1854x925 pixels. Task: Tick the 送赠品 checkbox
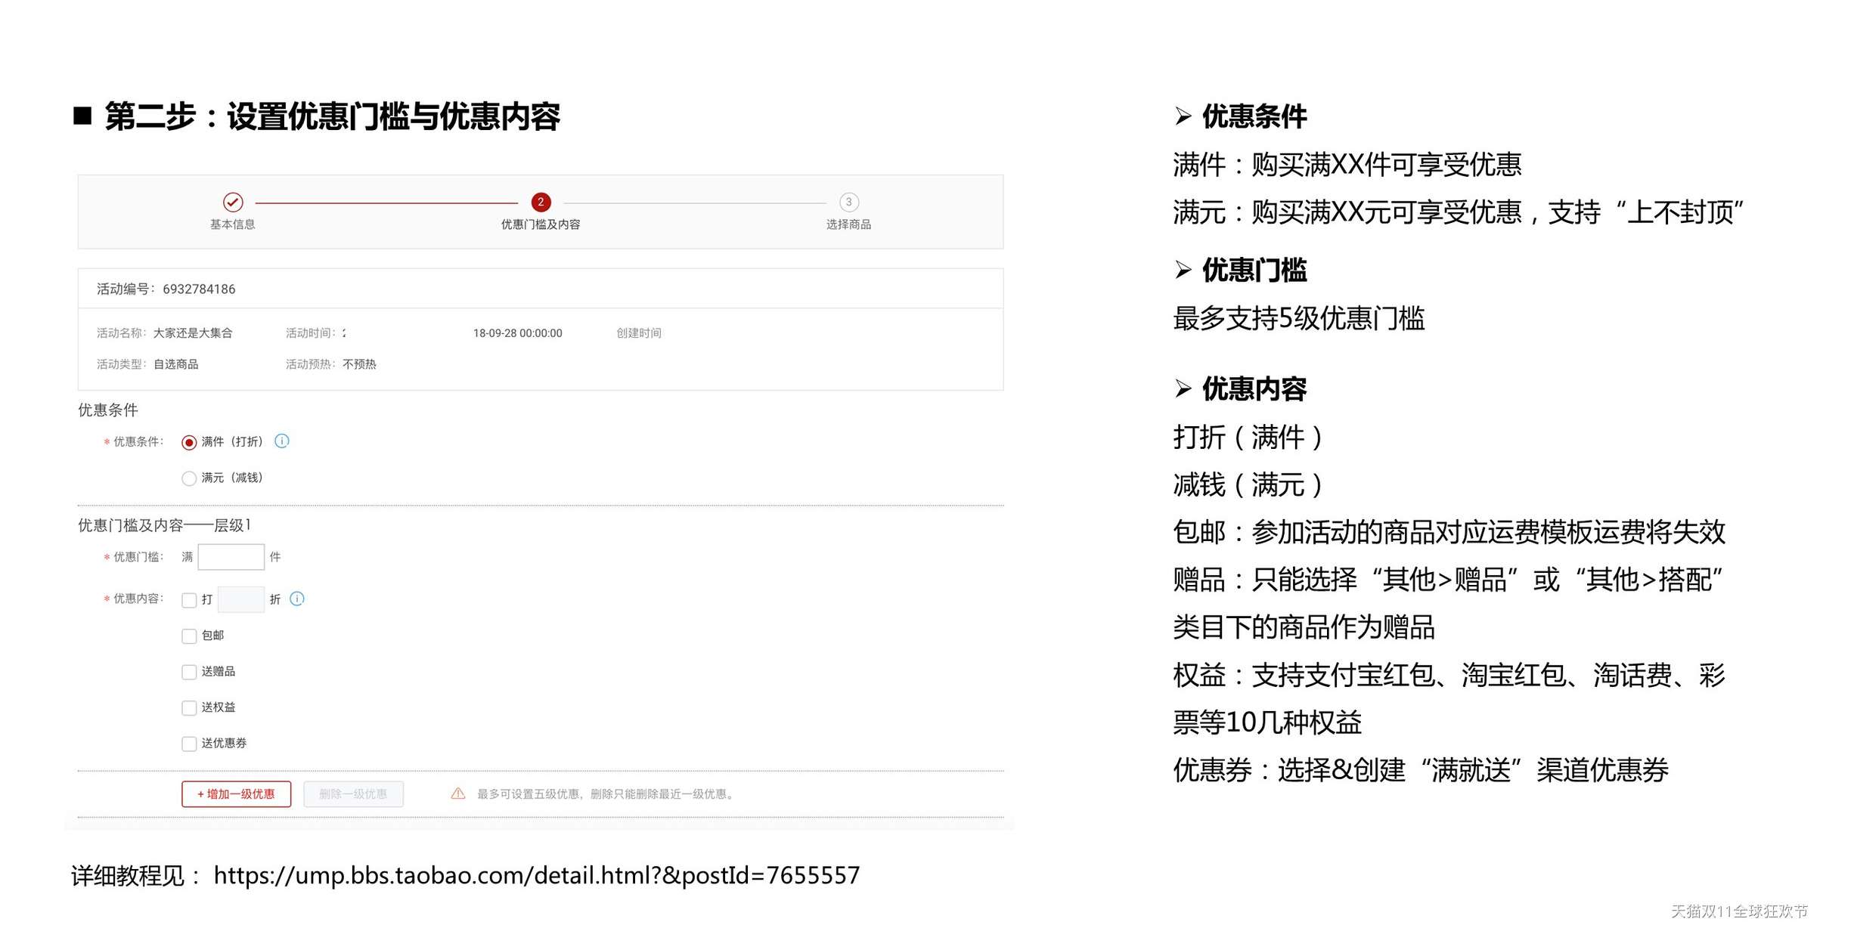pyautogui.click(x=189, y=672)
